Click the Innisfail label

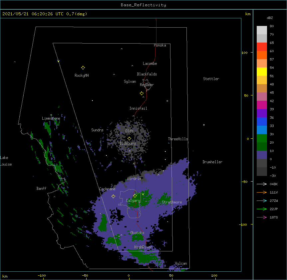(138, 108)
